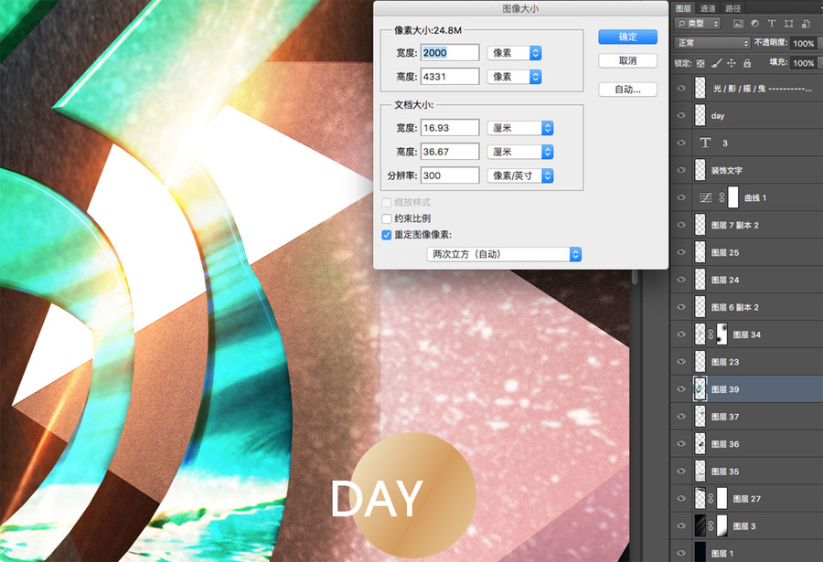This screenshot has width=823, height=562.
Task: Click the 填充 value field
Action: tap(804, 63)
